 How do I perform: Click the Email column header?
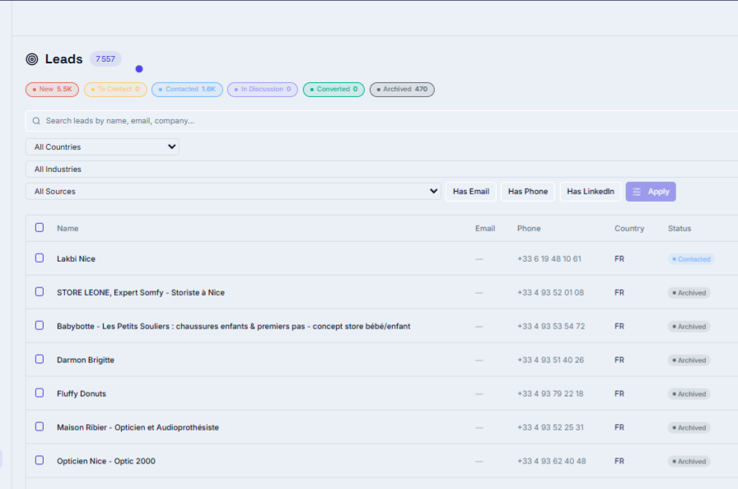click(x=485, y=229)
